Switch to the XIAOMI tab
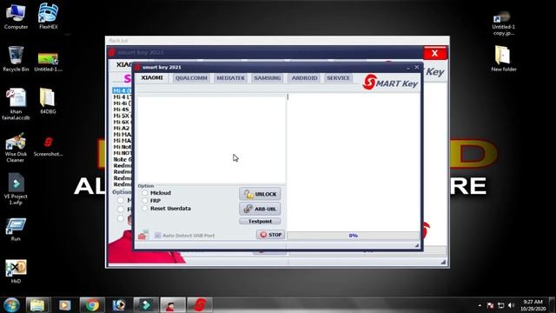The height and width of the screenshot is (313, 556). click(152, 77)
